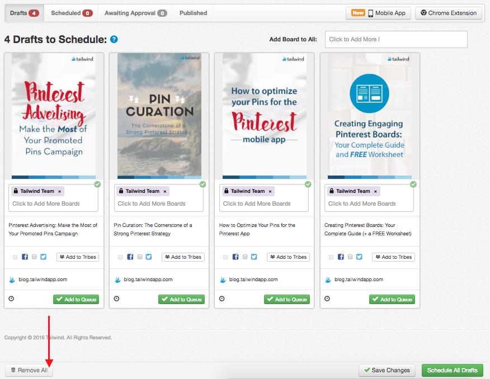Screen dimensions: 490x379
Task: Enable Twitter sharing checkbox on Optimize Your Pins card
Action: click(x=246, y=257)
